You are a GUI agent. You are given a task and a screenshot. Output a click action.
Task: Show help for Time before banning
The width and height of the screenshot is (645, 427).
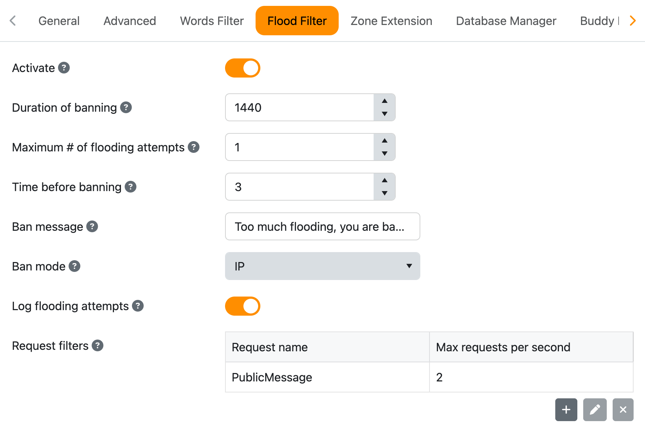[x=131, y=187]
